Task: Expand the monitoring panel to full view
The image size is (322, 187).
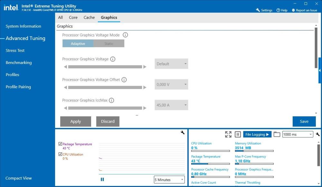Action: click(x=228, y=134)
